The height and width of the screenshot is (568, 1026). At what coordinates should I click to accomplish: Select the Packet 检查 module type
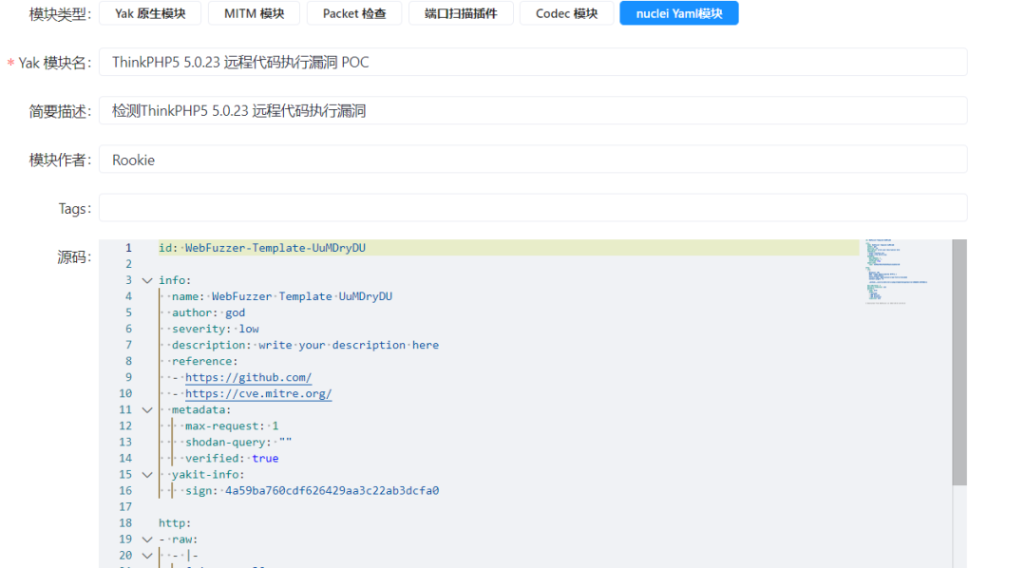354,13
